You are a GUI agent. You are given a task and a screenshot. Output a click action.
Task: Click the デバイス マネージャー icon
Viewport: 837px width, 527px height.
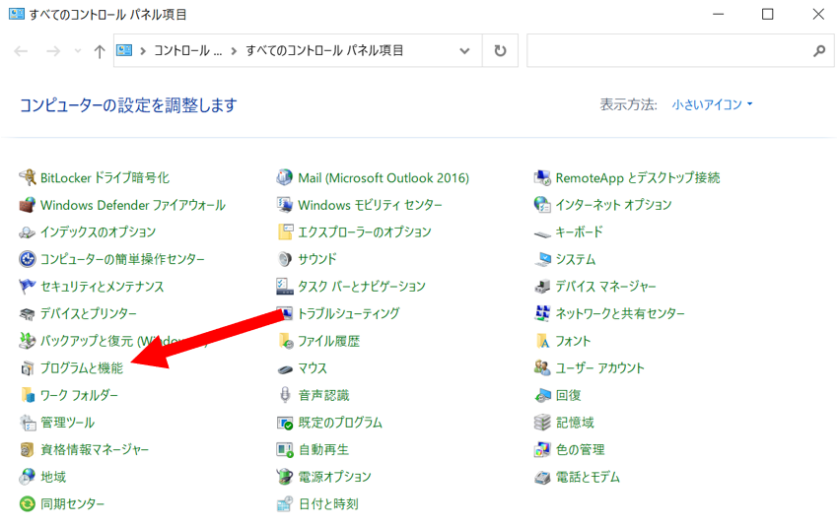click(542, 287)
